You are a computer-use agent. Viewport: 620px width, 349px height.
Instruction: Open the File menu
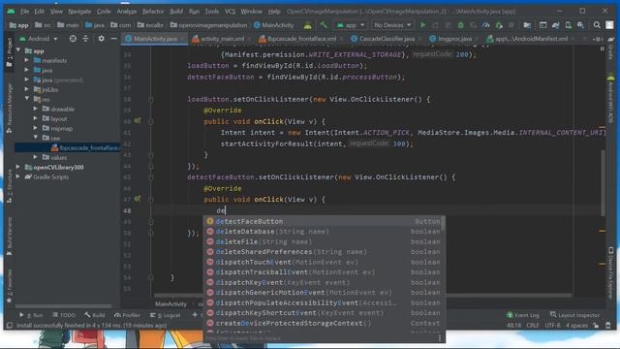click(24, 11)
